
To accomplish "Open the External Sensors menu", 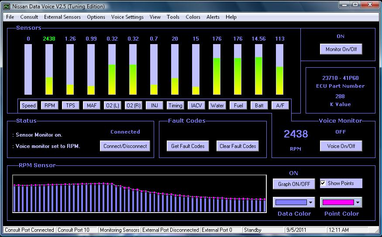I will click(62, 17).
